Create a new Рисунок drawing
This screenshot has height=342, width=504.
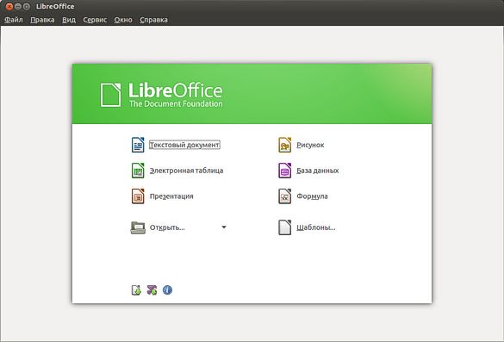(x=302, y=145)
